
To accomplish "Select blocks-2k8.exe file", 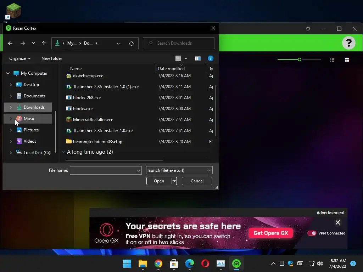I will 87,98.
